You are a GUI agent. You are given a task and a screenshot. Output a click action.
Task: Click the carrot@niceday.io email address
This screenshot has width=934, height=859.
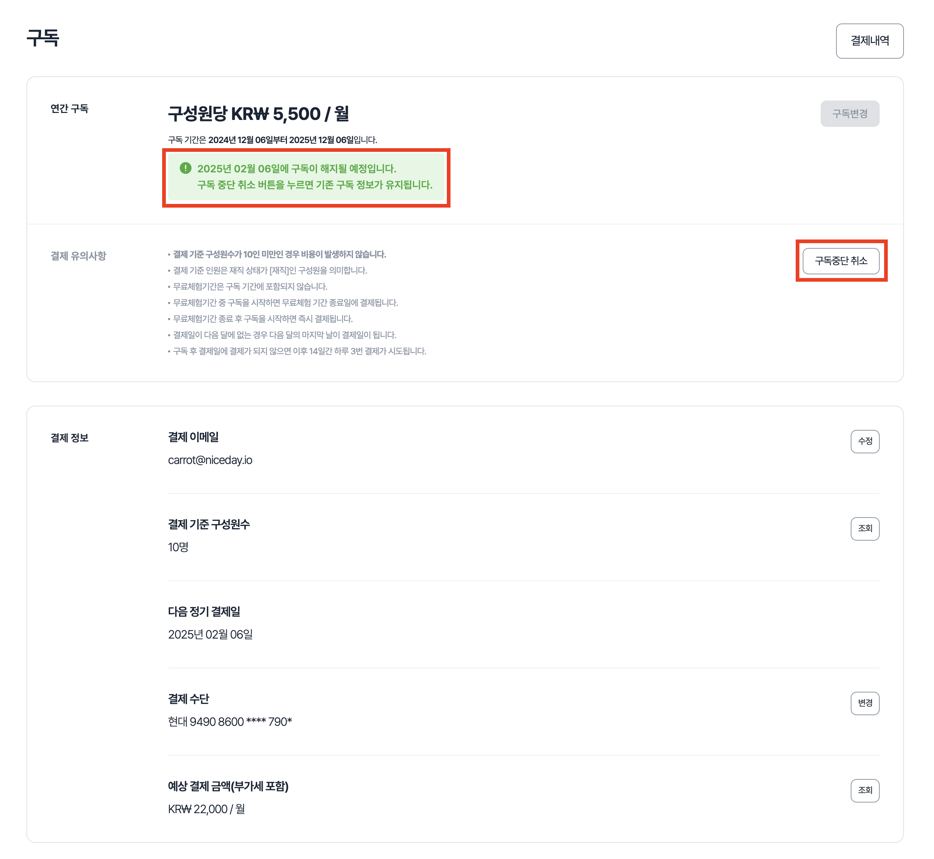click(210, 460)
